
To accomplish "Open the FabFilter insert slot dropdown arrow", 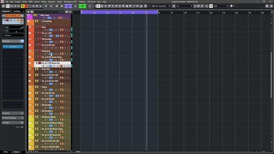I will pyautogui.click(x=22, y=47).
